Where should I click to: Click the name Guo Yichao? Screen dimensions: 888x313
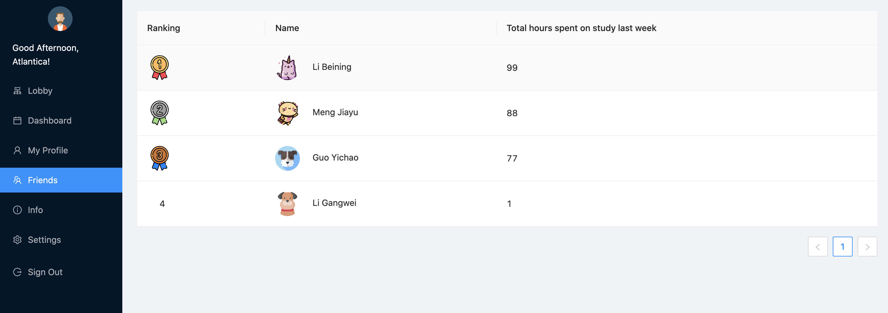point(335,157)
